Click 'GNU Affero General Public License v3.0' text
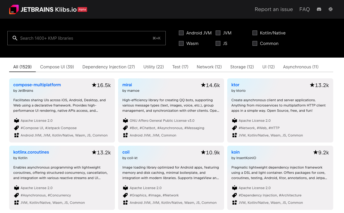The image size is (344, 213). pyautogui.click(x=162, y=120)
